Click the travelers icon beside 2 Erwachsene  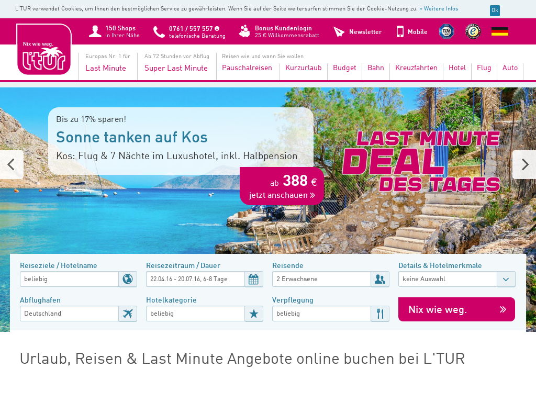coord(380,279)
